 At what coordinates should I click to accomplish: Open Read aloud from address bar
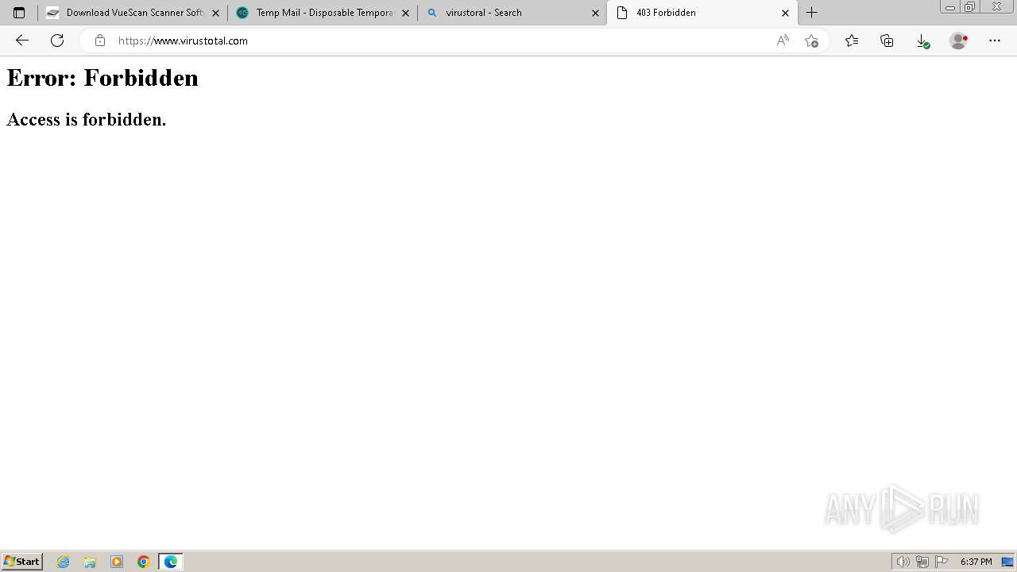coord(783,41)
